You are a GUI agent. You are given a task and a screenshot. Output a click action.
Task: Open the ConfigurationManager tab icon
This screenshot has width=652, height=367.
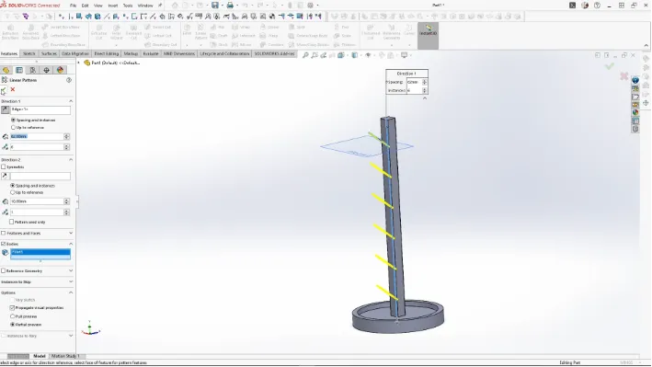(33, 70)
